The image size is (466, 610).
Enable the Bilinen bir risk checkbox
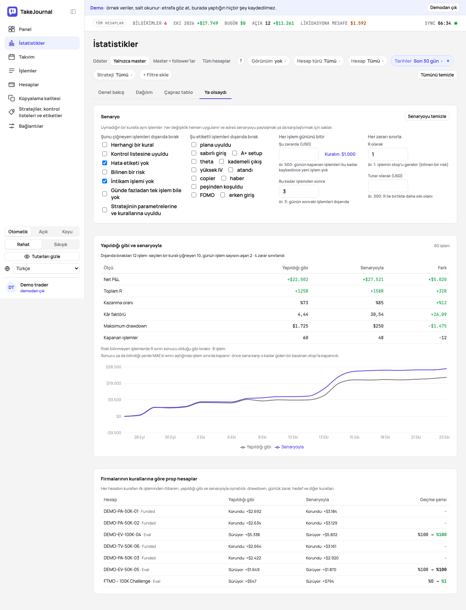(x=104, y=172)
